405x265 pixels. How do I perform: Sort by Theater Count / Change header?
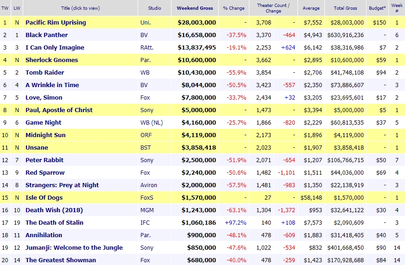coord(273,8)
